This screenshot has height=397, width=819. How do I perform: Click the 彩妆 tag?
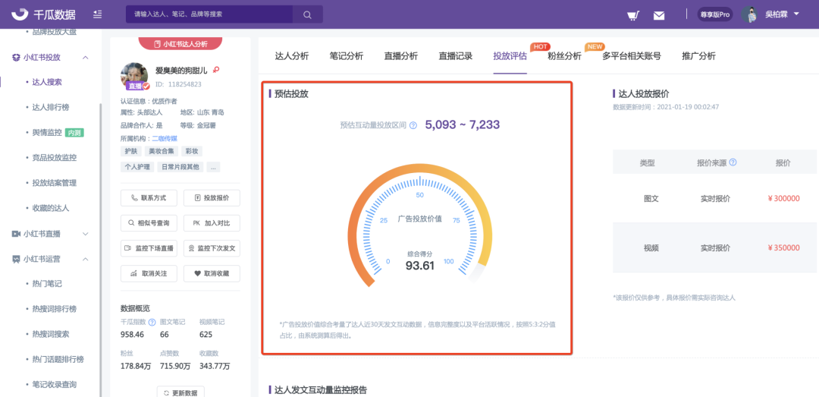click(x=192, y=151)
